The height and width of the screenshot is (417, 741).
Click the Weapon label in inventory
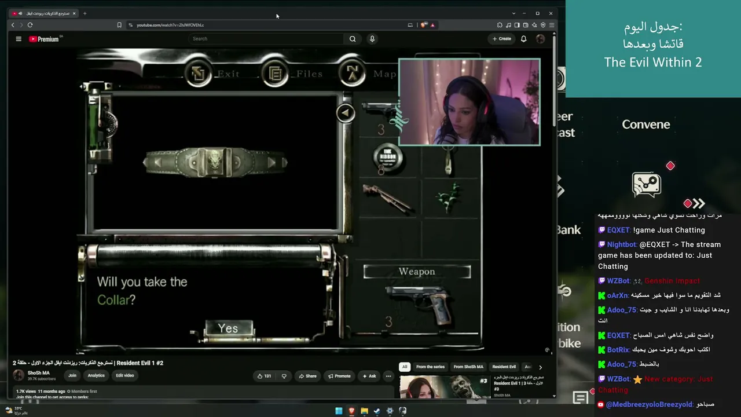[x=417, y=272]
